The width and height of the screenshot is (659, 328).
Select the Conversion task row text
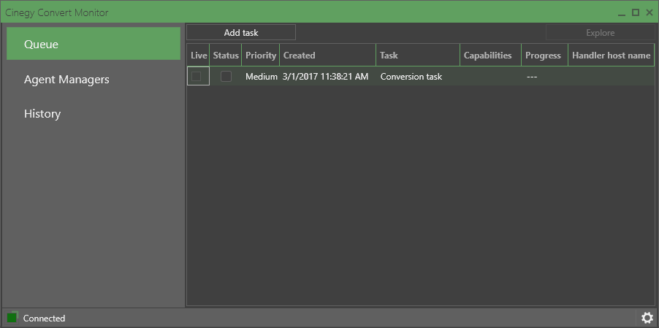tap(411, 77)
